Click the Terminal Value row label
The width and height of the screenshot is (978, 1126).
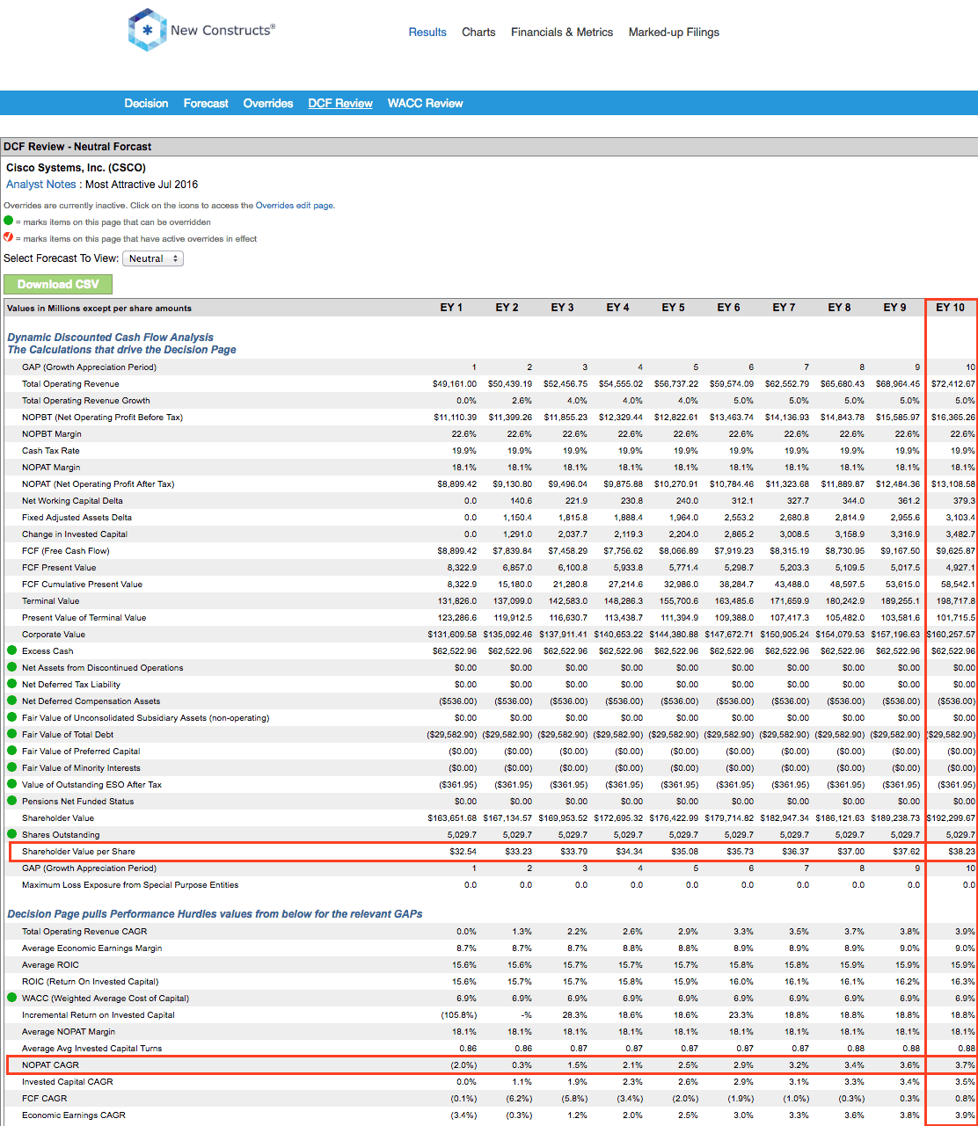50,601
